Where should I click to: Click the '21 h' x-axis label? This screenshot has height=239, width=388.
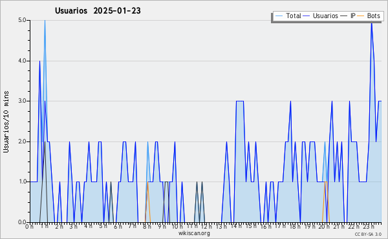coord(339,227)
